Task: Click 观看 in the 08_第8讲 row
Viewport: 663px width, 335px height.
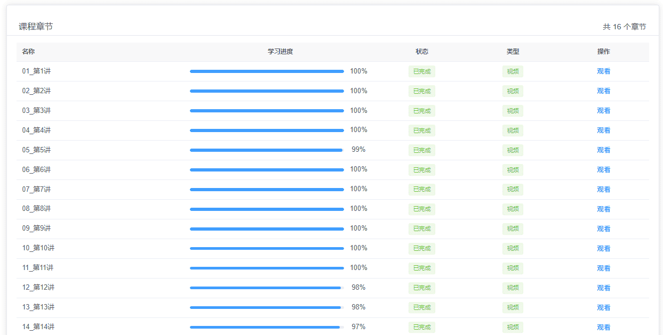Action: coord(603,209)
